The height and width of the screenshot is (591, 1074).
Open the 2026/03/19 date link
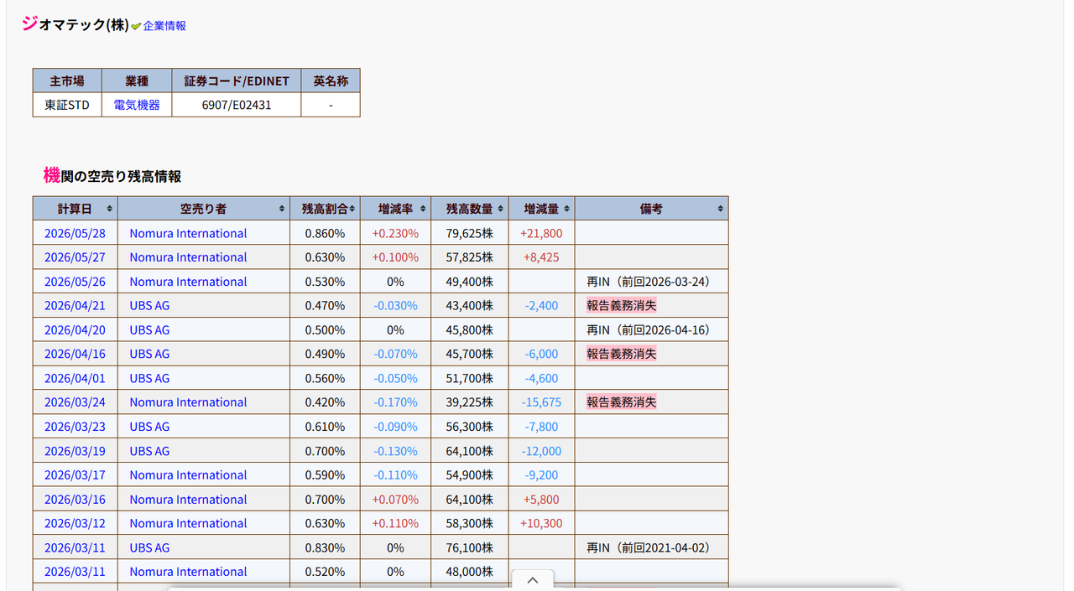tap(75, 451)
